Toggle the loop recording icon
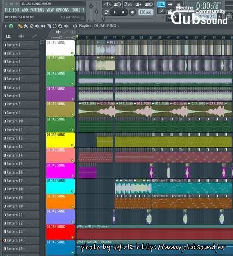233x256 pixels. click(149, 4)
